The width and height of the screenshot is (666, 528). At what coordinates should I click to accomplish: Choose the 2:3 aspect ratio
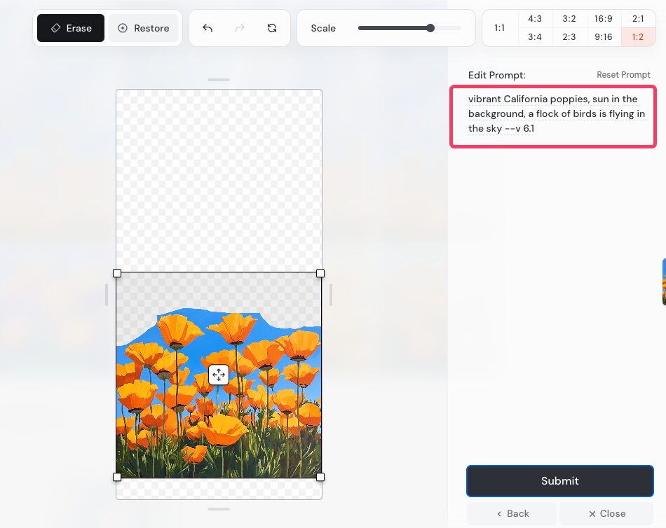coord(569,37)
